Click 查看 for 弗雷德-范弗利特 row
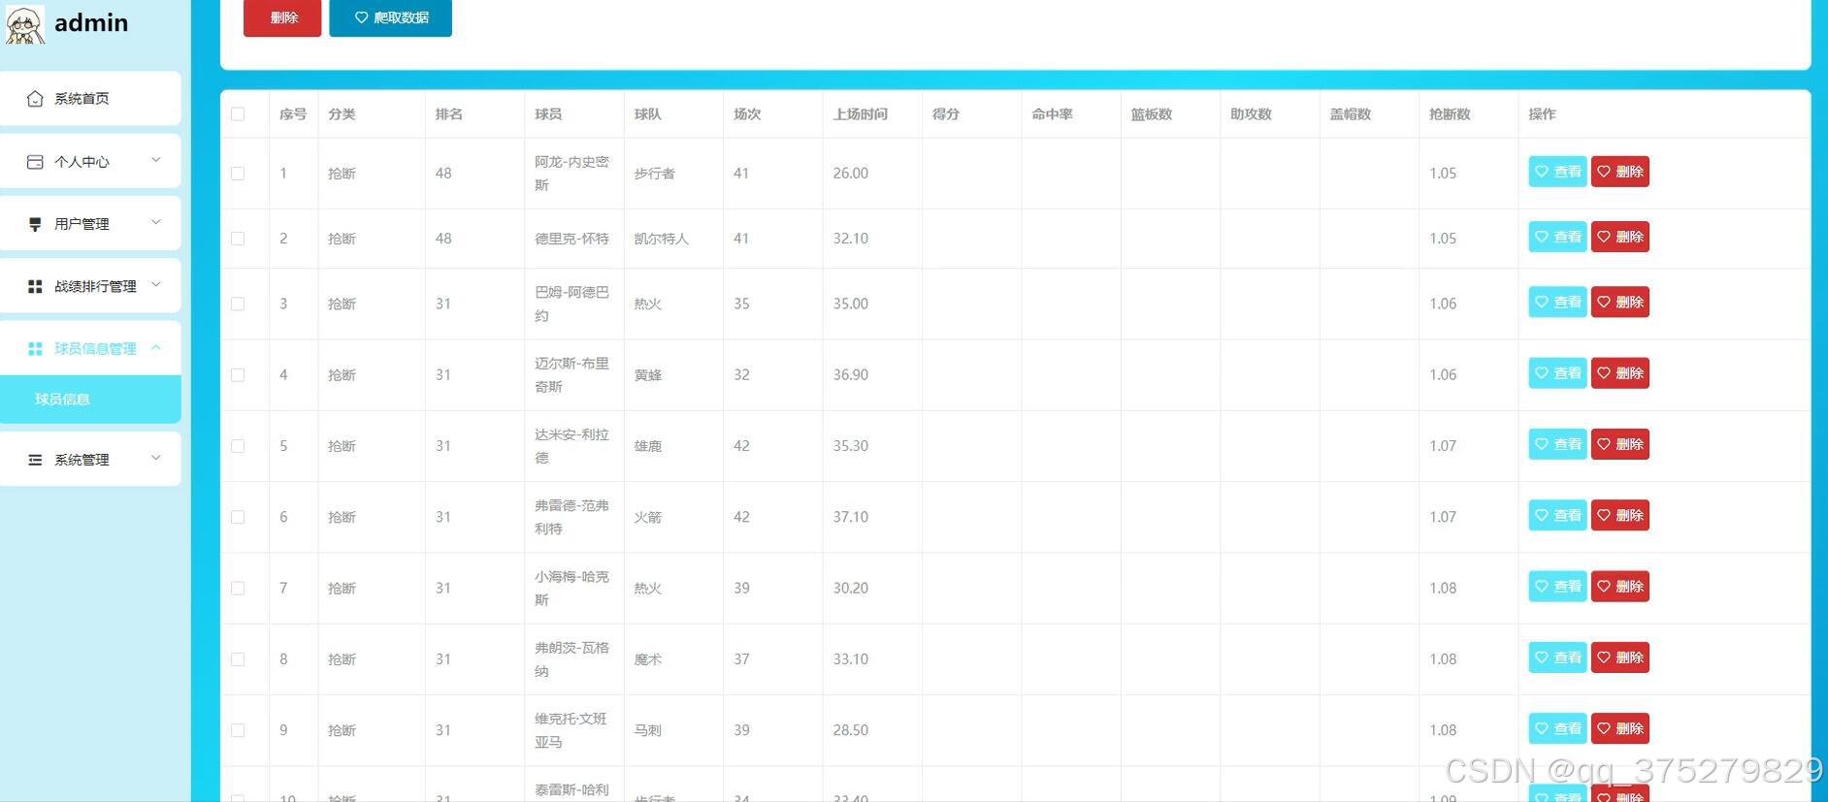The width and height of the screenshot is (1828, 802). (x=1557, y=515)
